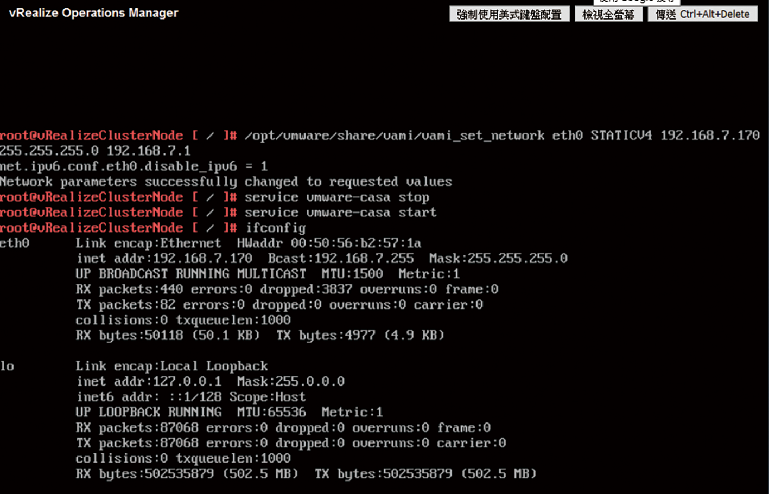769x494 pixels.
Task: Send Ctrl+Alt+Delete to the console
Action: [702, 14]
